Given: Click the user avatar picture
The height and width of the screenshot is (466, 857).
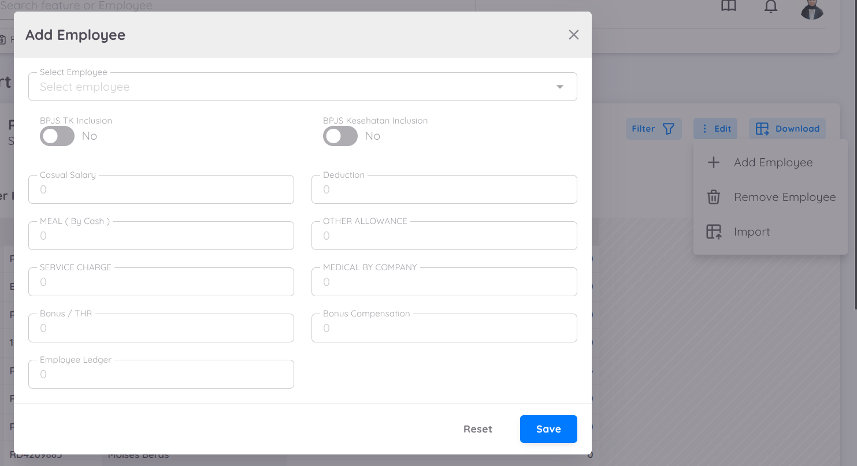Looking at the screenshot, I should [812, 9].
